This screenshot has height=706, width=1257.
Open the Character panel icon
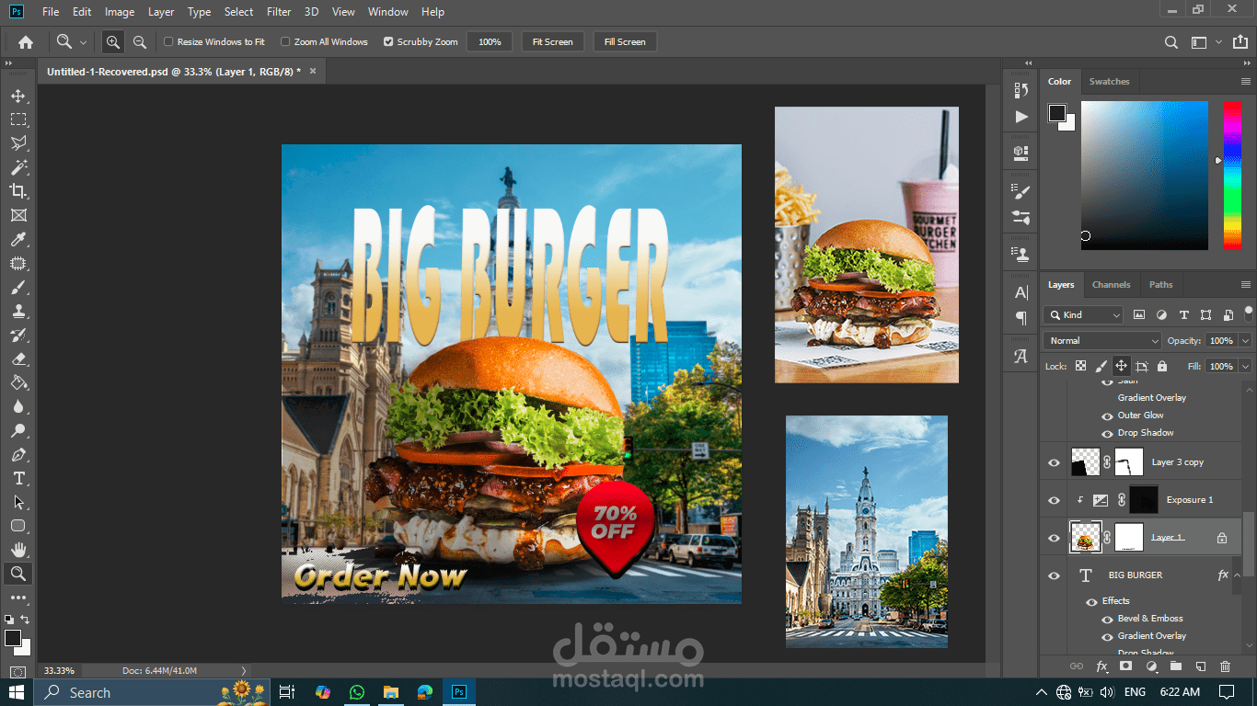tap(1021, 292)
